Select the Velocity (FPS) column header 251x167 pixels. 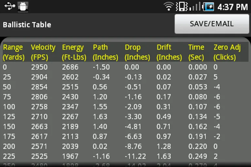point(43,52)
